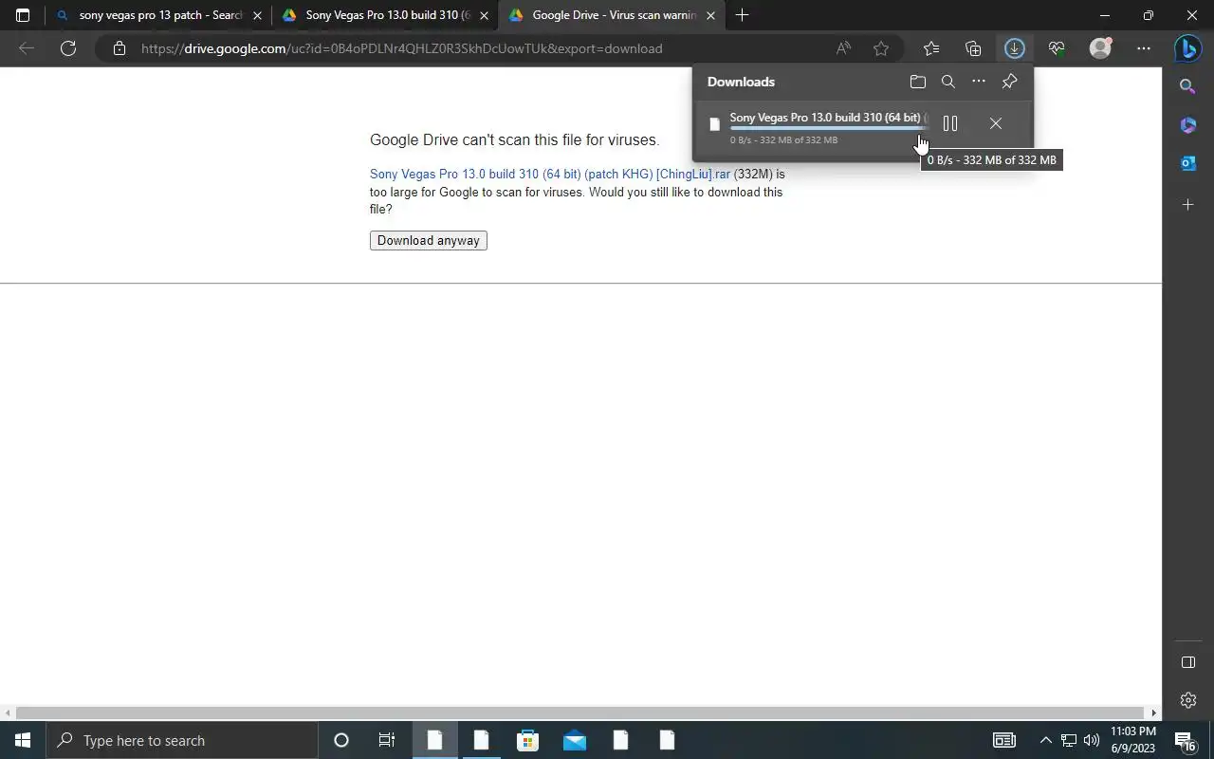Open Microsoft Store from taskbar

coord(527,740)
